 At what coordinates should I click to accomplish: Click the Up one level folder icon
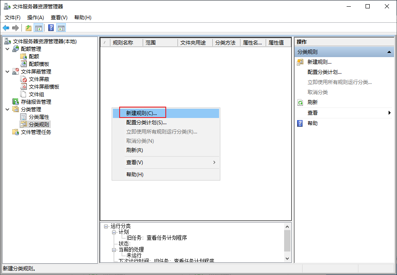29,28
